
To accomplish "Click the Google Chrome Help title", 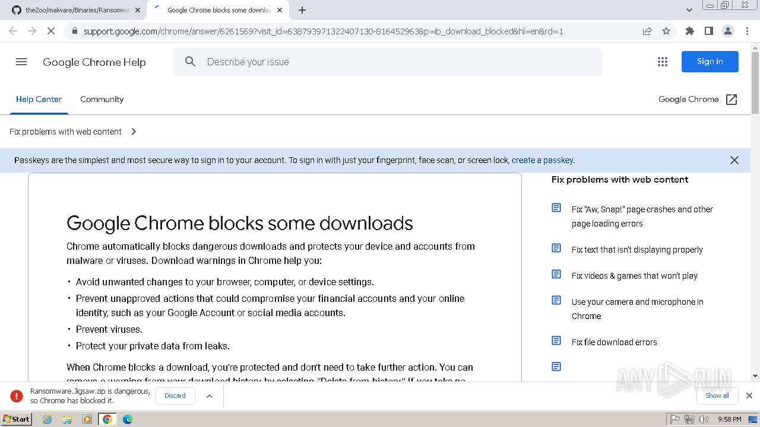I will [94, 62].
